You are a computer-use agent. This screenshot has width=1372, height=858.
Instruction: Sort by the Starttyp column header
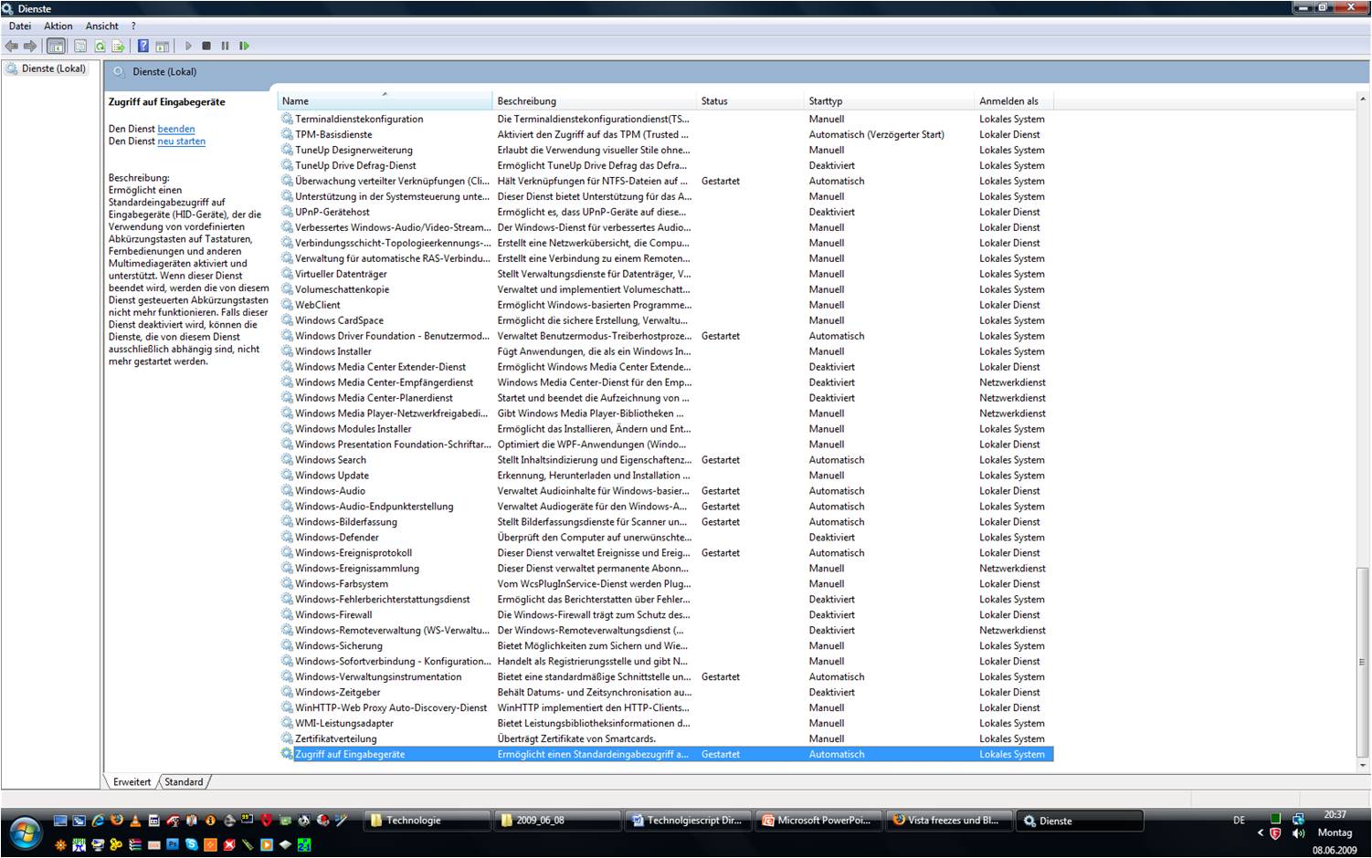890,100
